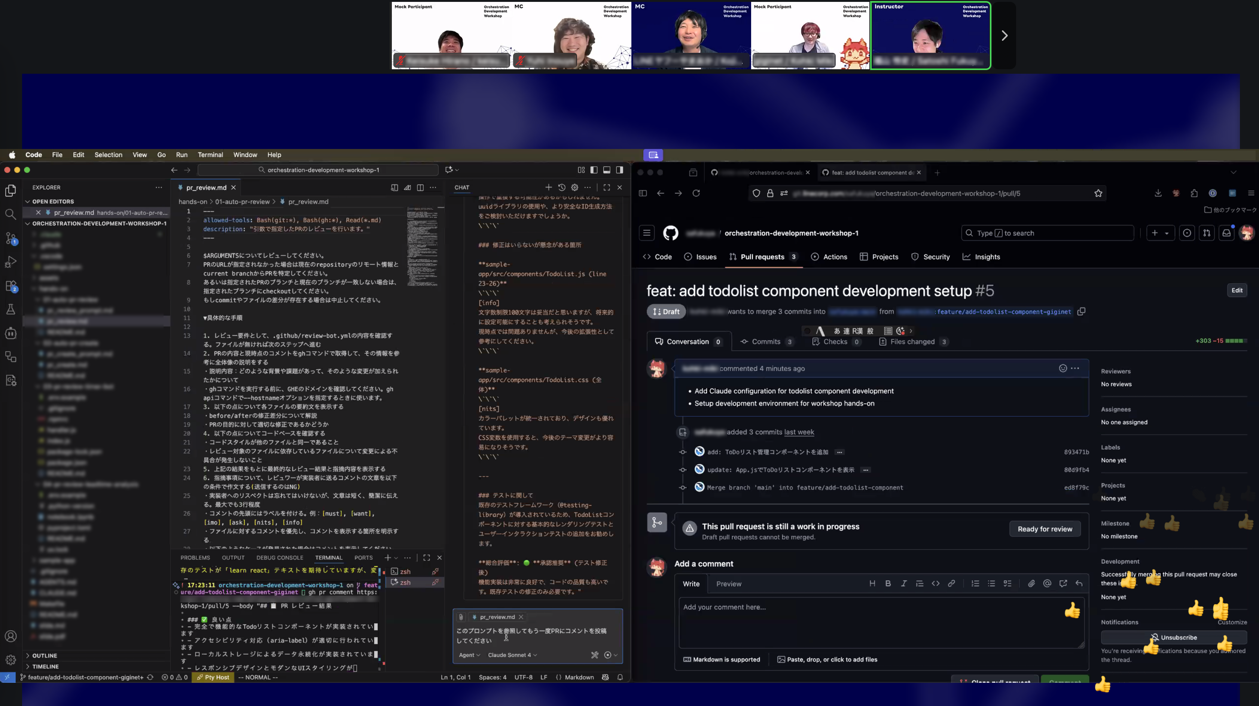Image resolution: width=1259 pixels, height=706 pixels.
Task: Open GitHub notifications inbox icon
Action: tap(1226, 233)
